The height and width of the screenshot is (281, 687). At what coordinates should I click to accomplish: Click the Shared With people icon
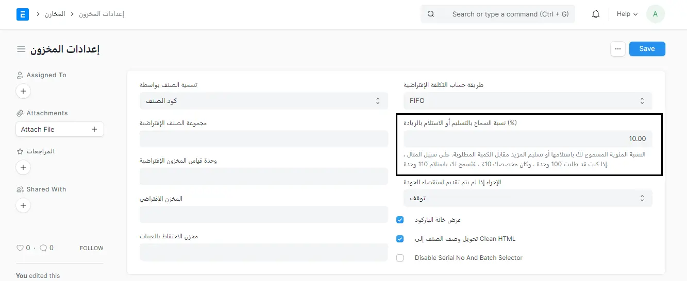click(20, 189)
